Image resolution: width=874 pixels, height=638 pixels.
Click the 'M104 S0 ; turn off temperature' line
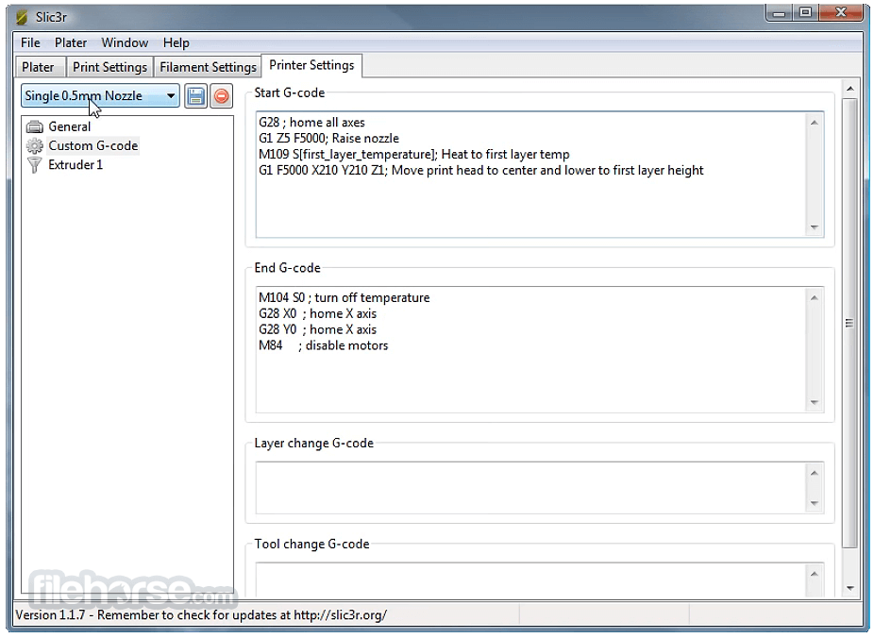pyautogui.click(x=344, y=298)
